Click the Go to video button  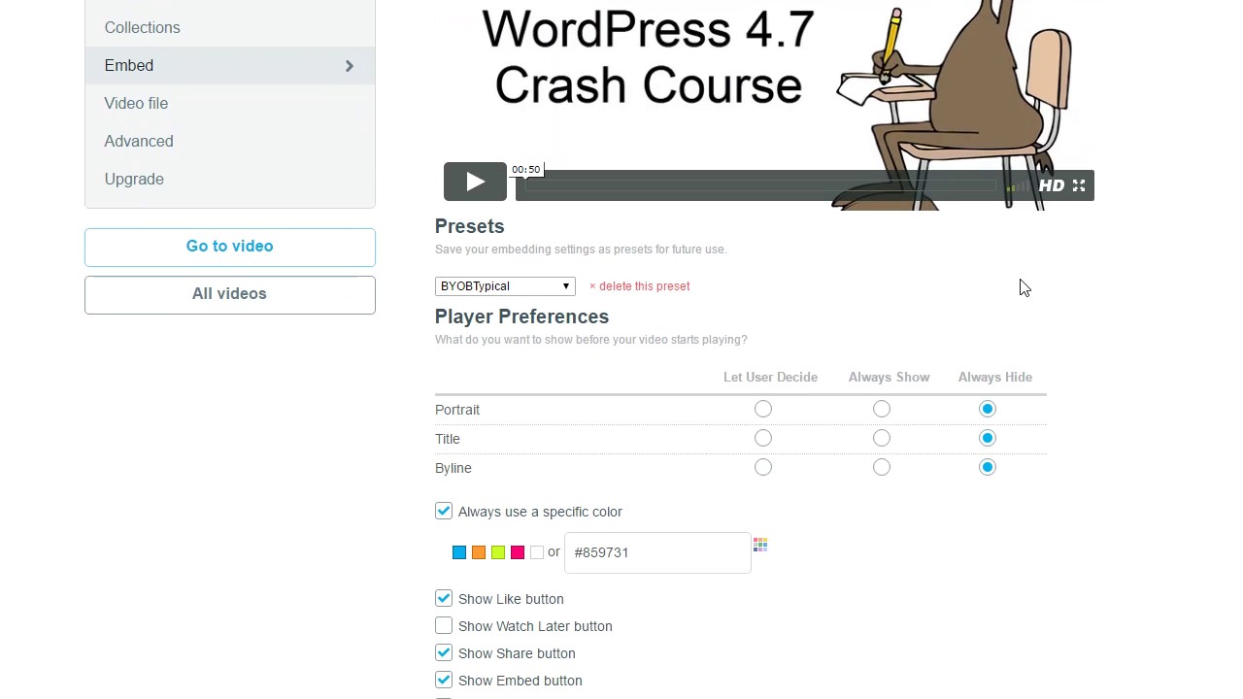230,247
